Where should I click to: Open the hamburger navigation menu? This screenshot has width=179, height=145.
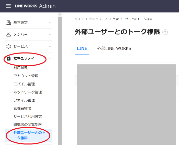point(8,6)
